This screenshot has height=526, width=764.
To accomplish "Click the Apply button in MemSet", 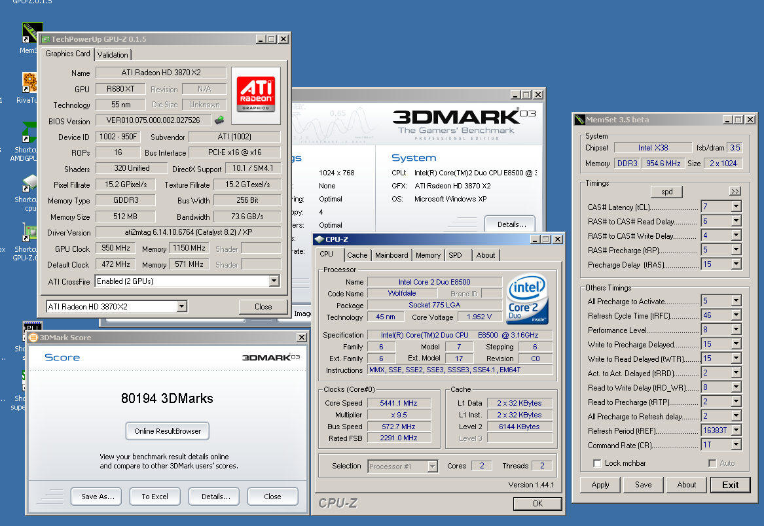I will [x=600, y=485].
